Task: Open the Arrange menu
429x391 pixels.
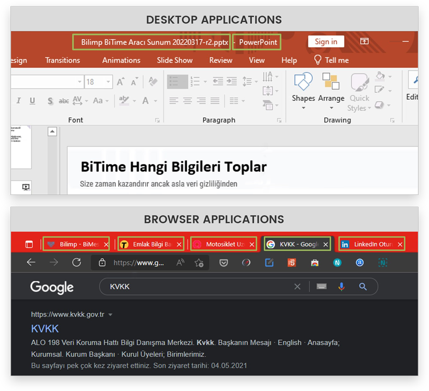Action: (331, 91)
